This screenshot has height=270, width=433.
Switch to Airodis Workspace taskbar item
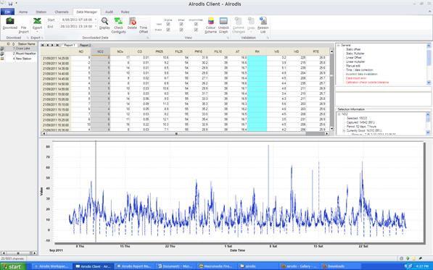[x=51, y=266]
